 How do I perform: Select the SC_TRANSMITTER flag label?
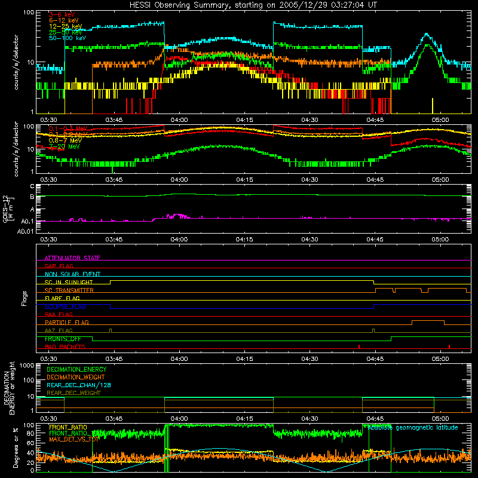point(69,290)
